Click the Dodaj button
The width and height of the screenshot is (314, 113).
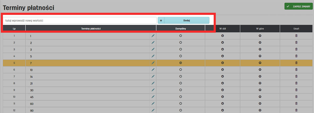187,20
